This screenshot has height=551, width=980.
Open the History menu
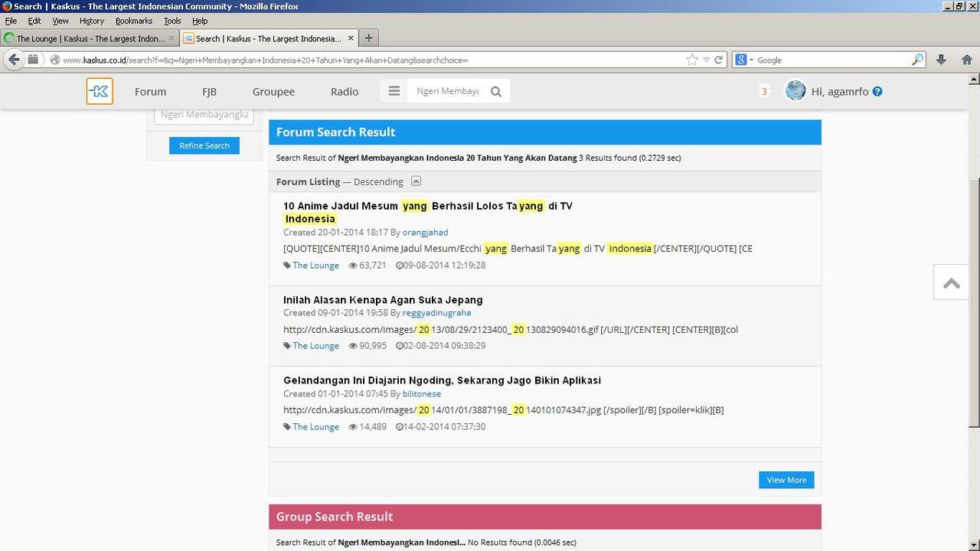91,21
